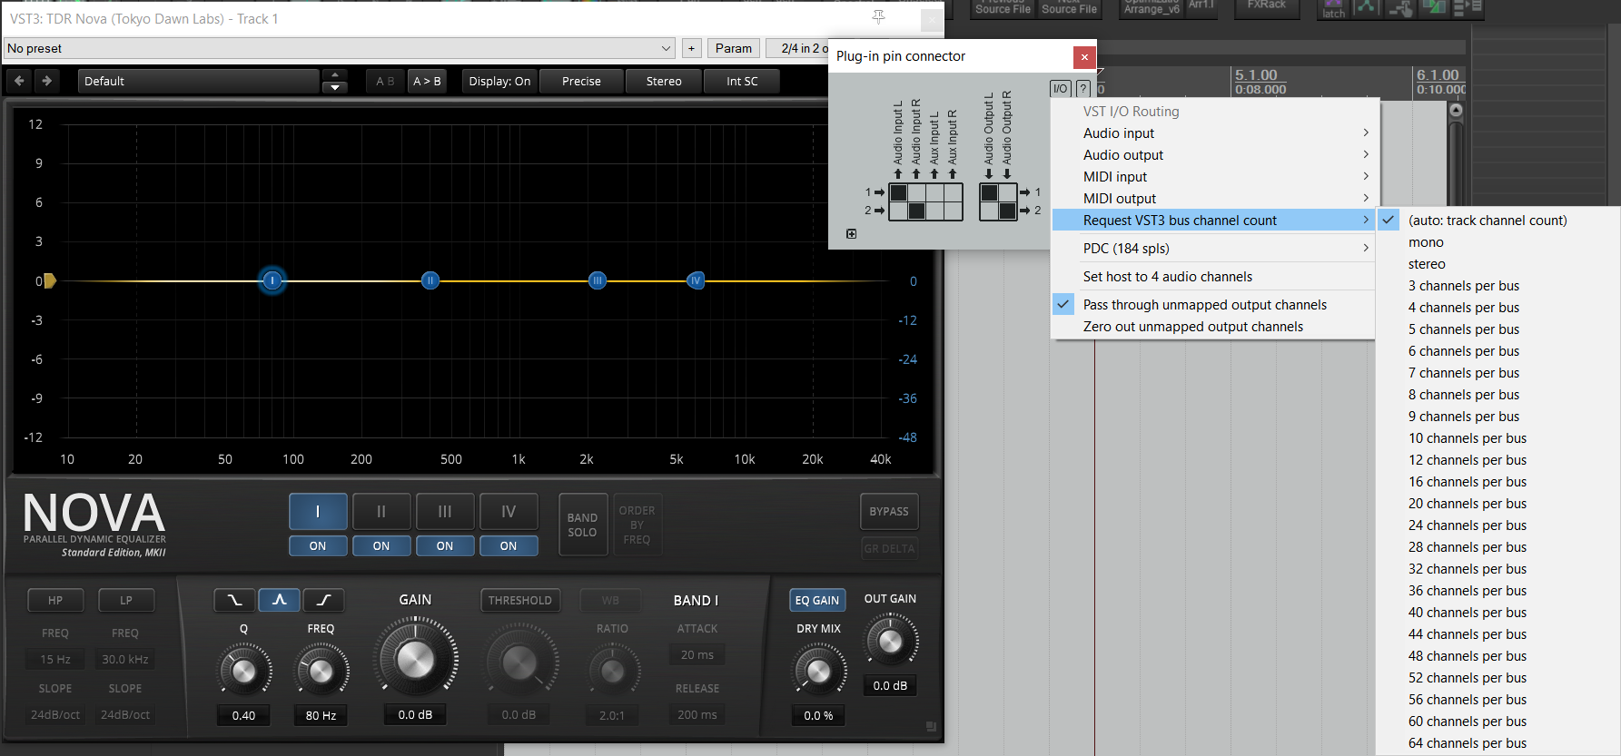The image size is (1621, 756).
Task: Toggle Pass through unmapped output channels
Action: click(1215, 304)
